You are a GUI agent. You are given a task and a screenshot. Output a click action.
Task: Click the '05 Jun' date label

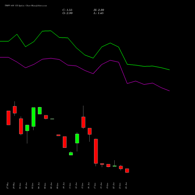coord(45,186)
